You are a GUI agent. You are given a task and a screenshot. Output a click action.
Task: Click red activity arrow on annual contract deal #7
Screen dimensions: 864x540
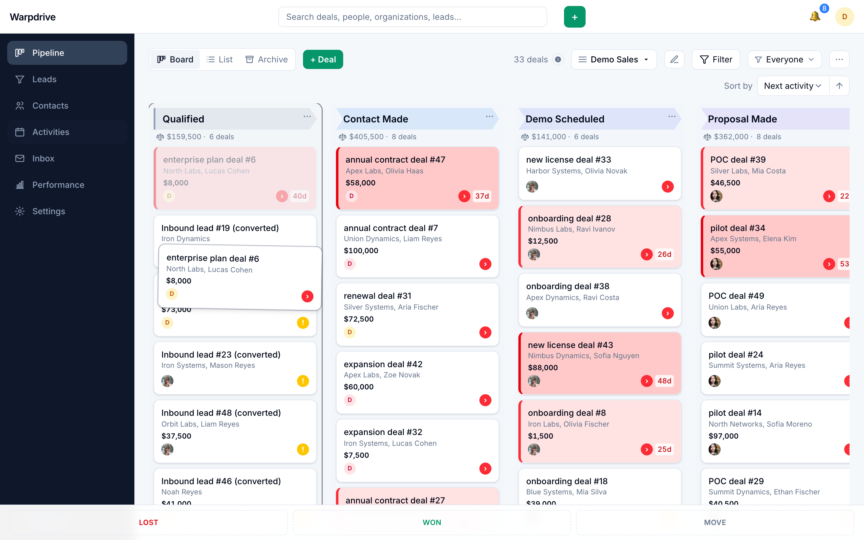[x=485, y=264]
